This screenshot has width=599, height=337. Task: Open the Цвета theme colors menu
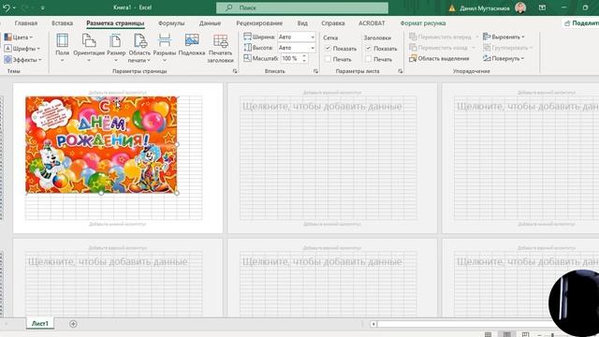coord(18,37)
